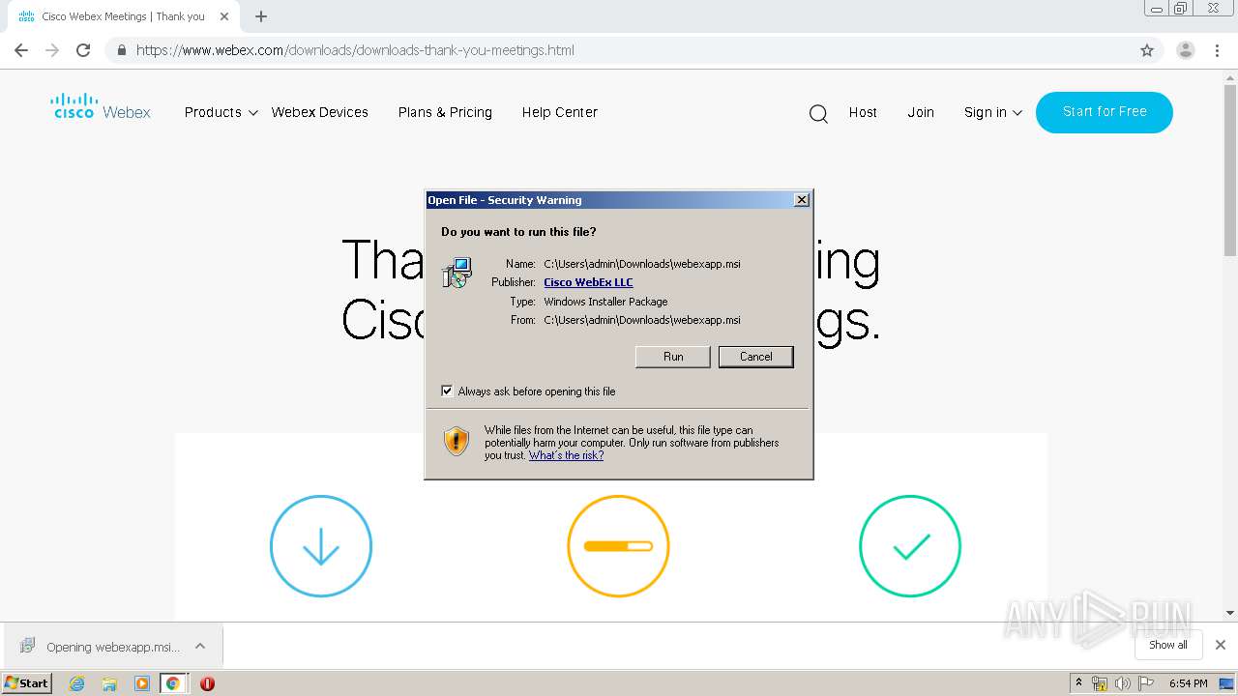Click the padlock site security icon

[x=121, y=50]
